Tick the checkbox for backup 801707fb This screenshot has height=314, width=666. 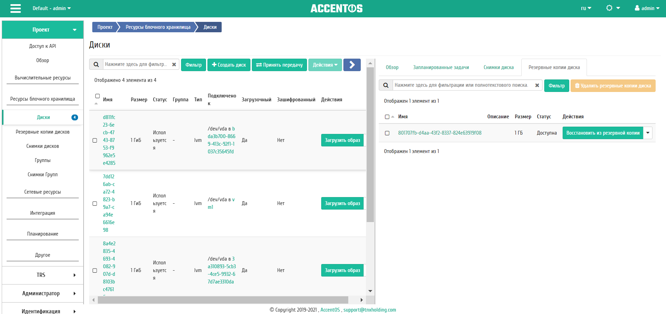point(387,133)
